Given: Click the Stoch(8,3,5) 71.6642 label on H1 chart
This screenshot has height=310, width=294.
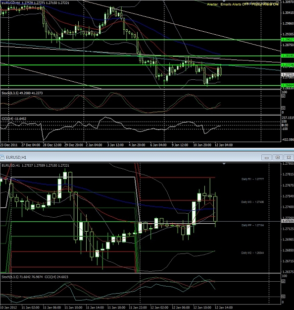Looking at the screenshot, I should (22, 277).
